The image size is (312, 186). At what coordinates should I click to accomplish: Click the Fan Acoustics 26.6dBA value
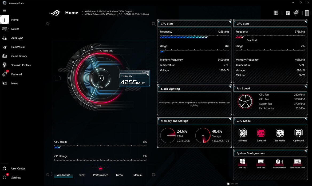click(300, 108)
